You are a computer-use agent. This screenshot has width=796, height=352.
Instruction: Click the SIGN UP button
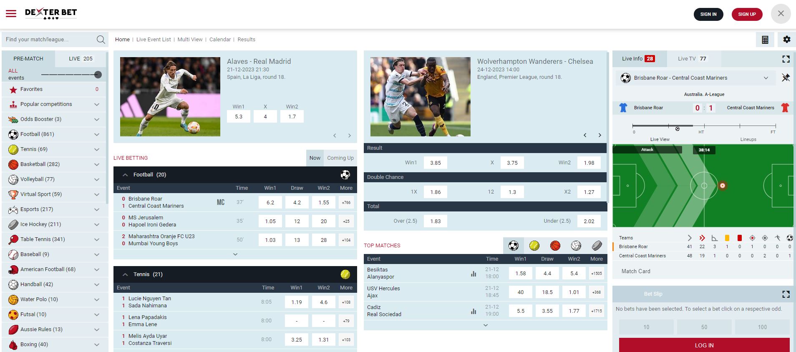(x=747, y=14)
